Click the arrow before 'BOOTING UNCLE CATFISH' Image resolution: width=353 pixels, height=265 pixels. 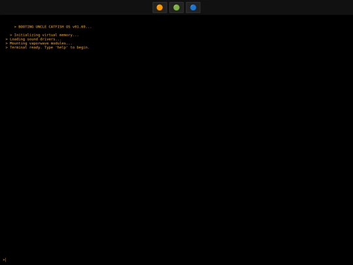tap(15, 27)
